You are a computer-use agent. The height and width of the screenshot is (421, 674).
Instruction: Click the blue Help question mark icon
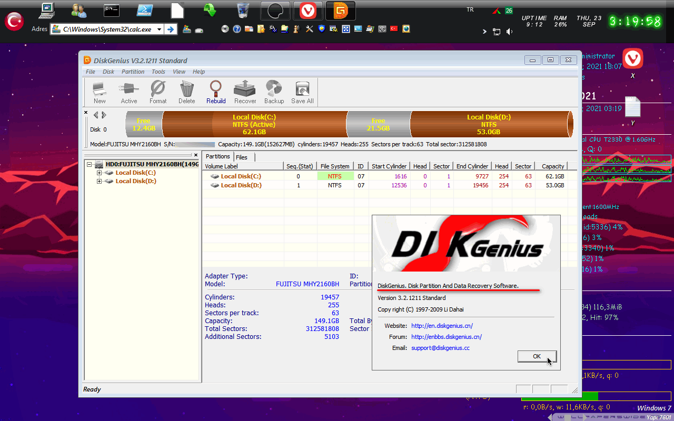coord(237,29)
